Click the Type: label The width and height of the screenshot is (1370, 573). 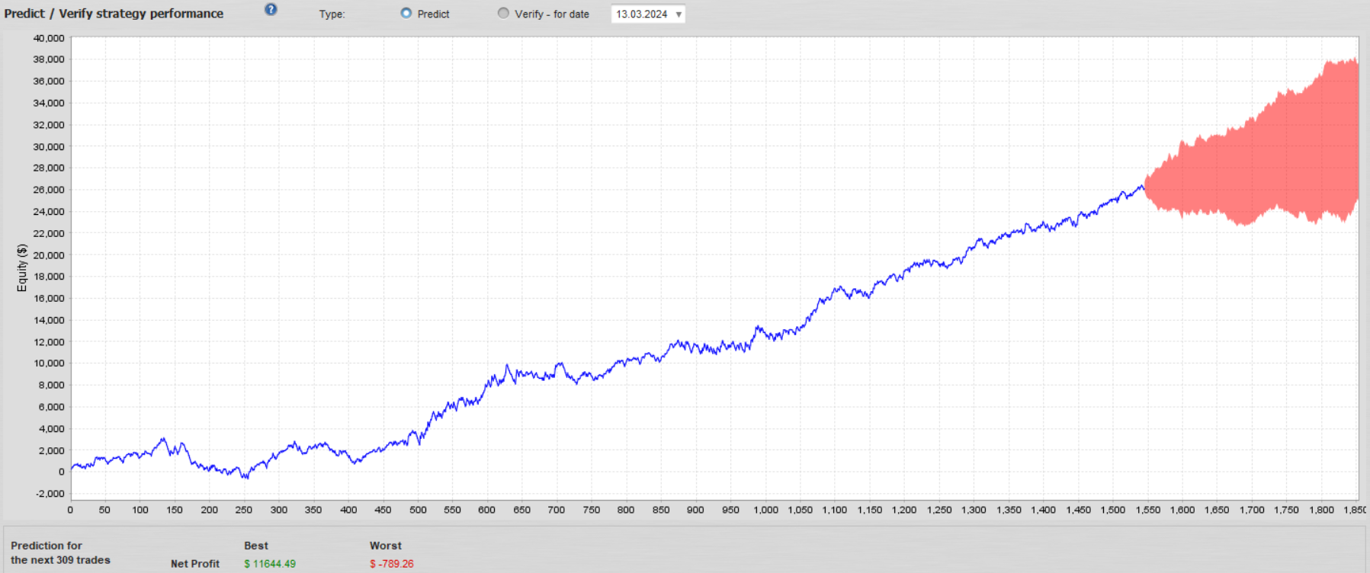(332, 14)
